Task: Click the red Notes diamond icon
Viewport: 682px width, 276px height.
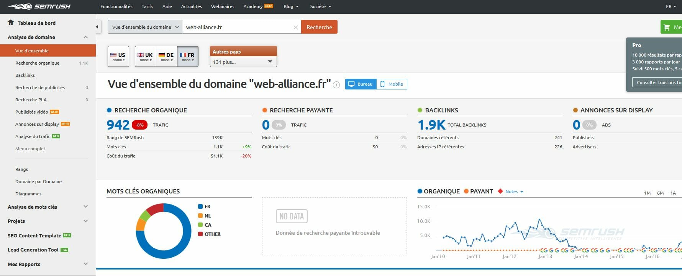Action: [500, 191]
